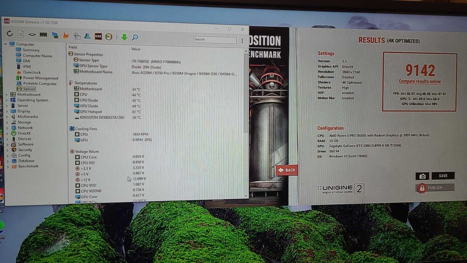Open the Benchmark tree category
Image resolution: width=467 pixels, height=263 pixels.
[x=28, y=166]
